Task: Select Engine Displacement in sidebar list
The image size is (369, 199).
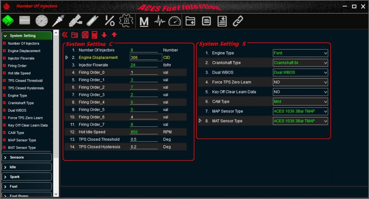Action: coord(24,51)
